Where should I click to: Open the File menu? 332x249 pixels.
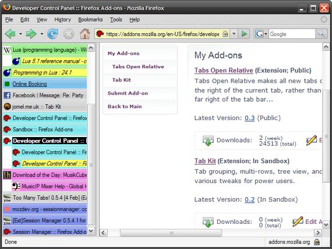pos(9,20)
